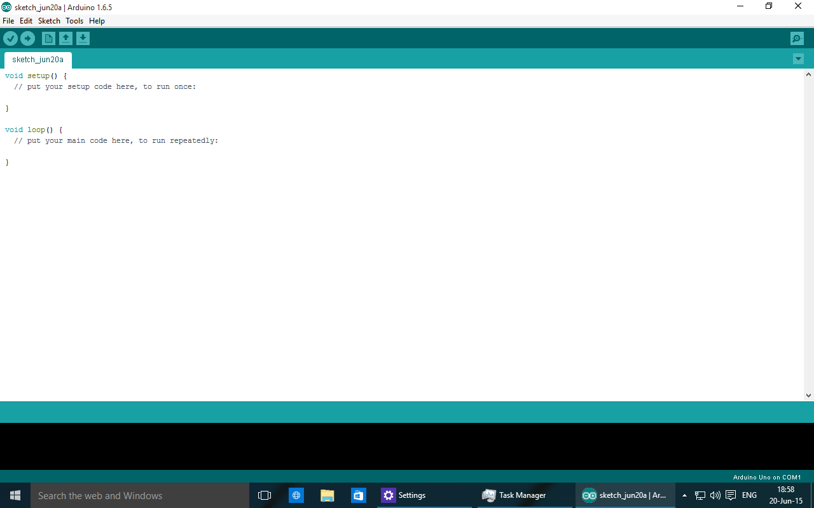814x508 pixels.
Task: Open the Store icon on the taskbar
Action: [359, 495]
